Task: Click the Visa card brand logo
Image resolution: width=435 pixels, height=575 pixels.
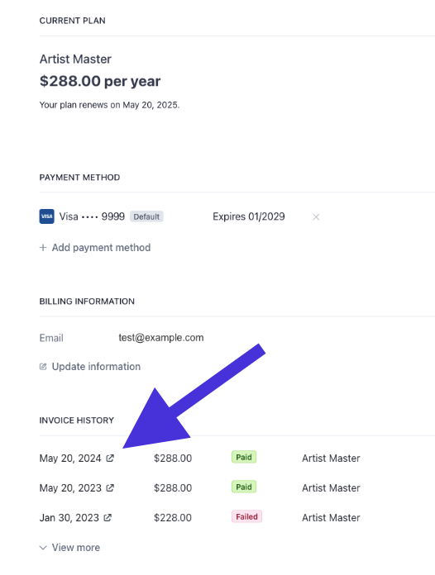Action: pyautogui.click(x=46, y=216)
